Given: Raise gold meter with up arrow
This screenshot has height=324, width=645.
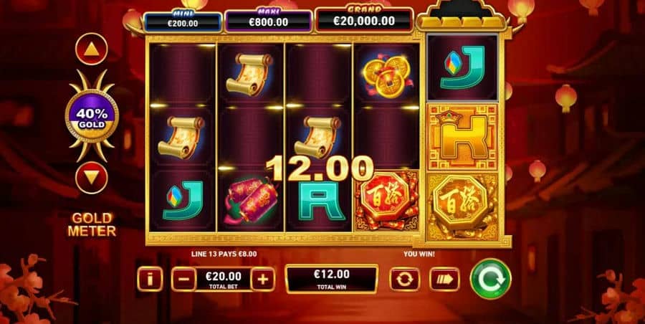Looking at the screenshot, I should [x=92, y=49].
